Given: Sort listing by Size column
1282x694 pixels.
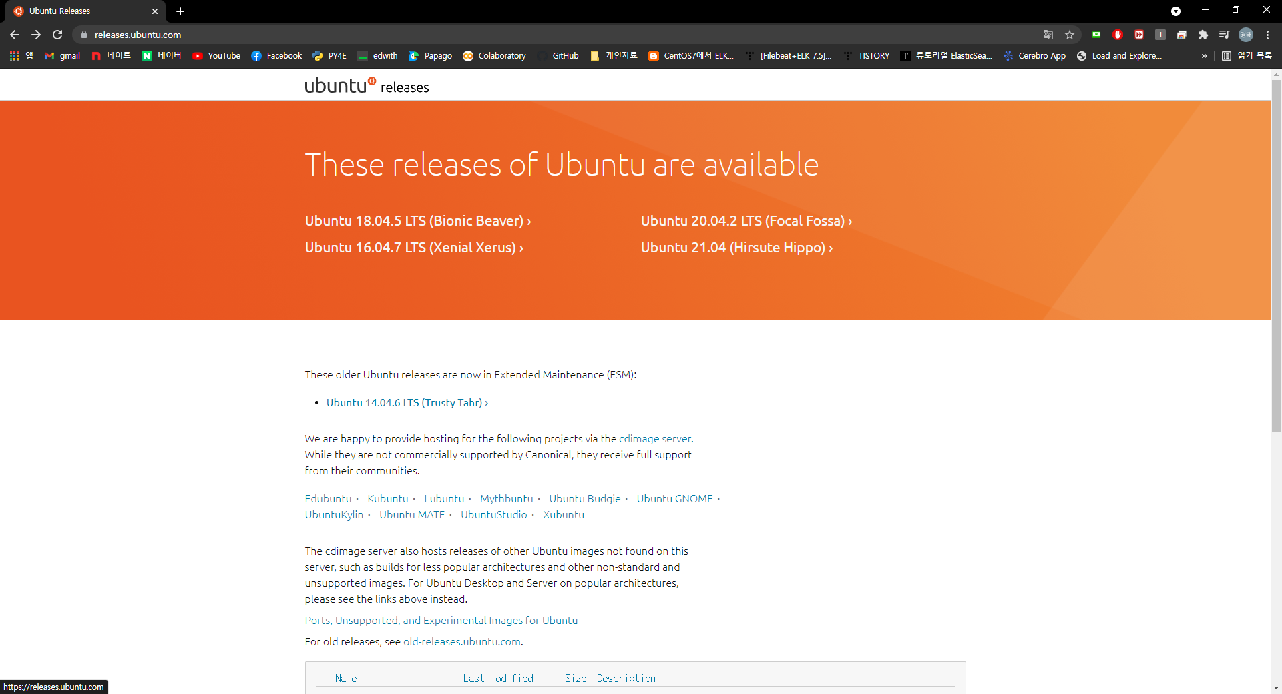Looking at the screenshot, I should click(576, 679).
